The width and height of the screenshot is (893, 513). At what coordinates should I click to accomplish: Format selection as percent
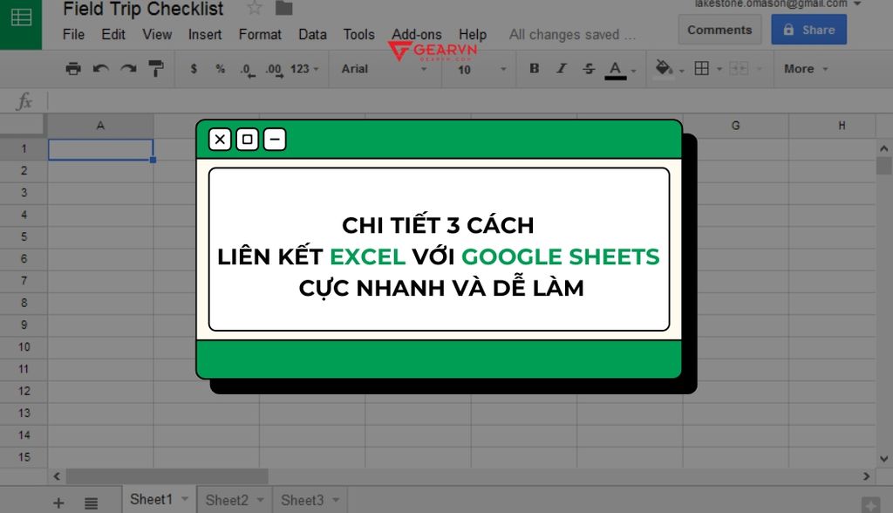click(x=219, y=68)
